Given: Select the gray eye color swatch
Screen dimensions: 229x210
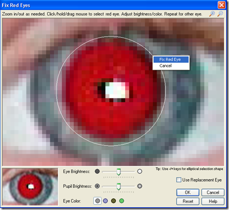Looking at the screenshot, I should pyautogui.click(x=97, y=201).
